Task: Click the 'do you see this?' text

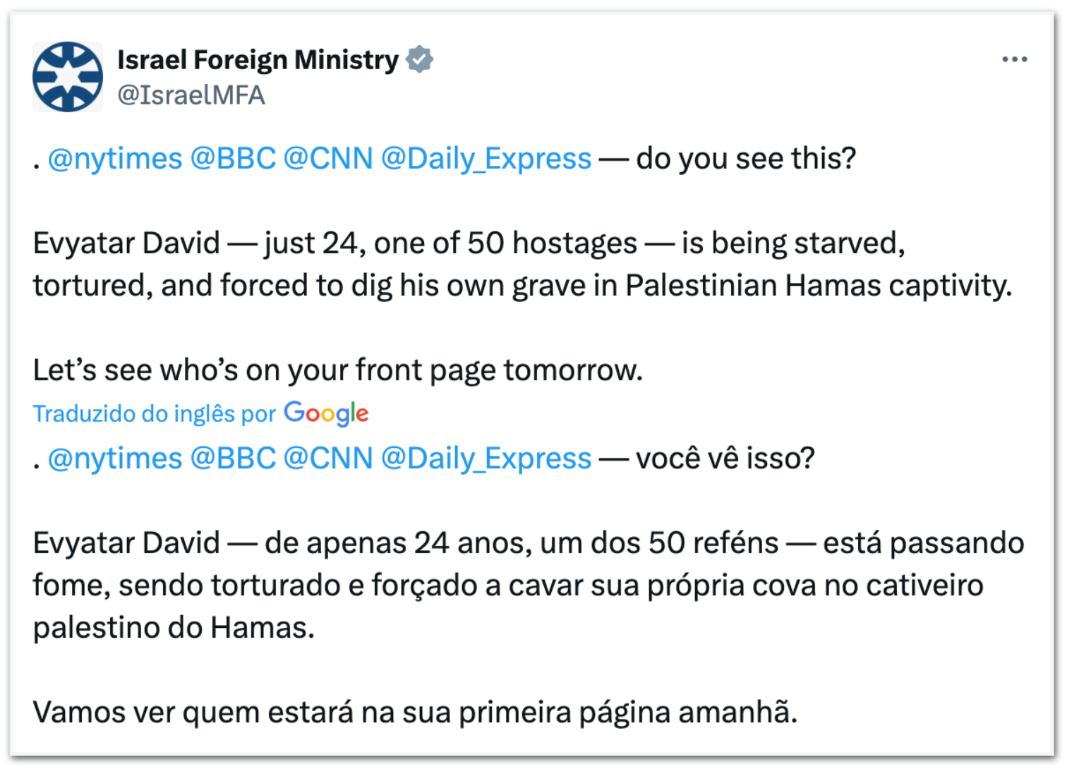Action: (x=746, y=159)
